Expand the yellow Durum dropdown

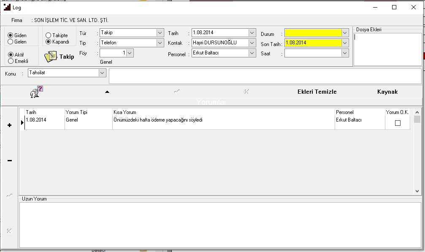tap(345, 33)
